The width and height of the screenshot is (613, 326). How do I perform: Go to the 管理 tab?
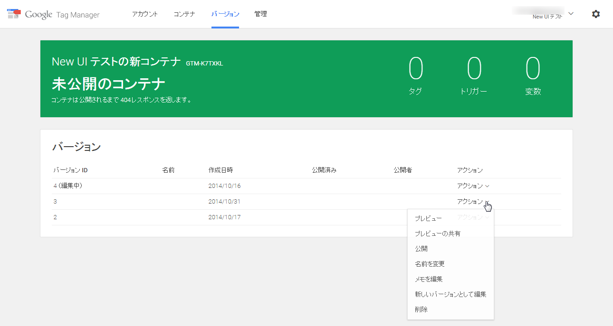261,14
